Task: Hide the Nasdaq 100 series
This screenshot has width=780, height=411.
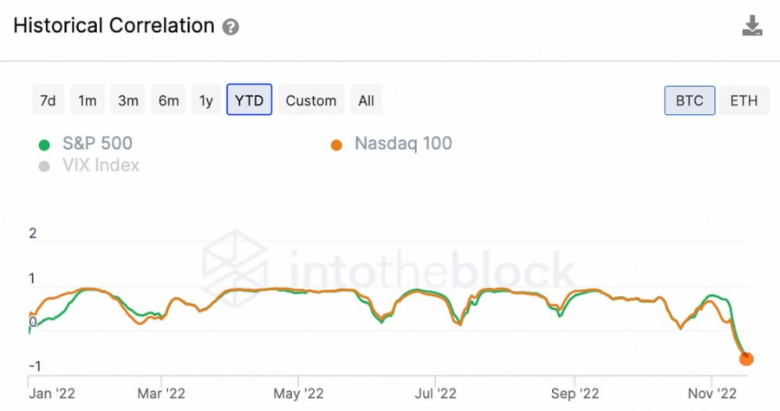Action: [x=403, y=144]
